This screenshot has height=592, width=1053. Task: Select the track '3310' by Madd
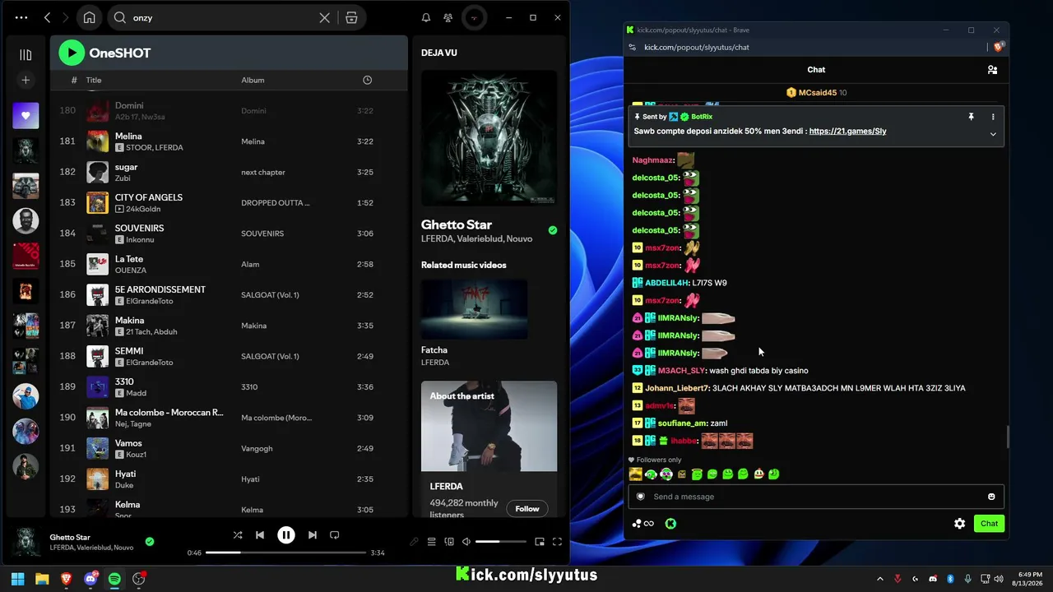(x=229, y=386)
